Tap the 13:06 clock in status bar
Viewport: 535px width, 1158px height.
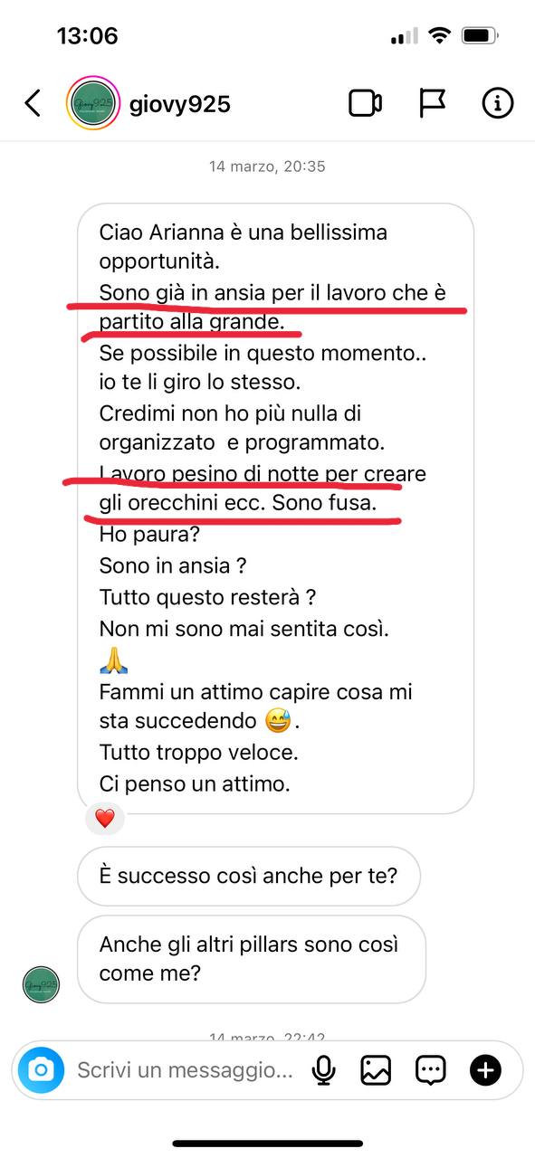click(88, 36)
